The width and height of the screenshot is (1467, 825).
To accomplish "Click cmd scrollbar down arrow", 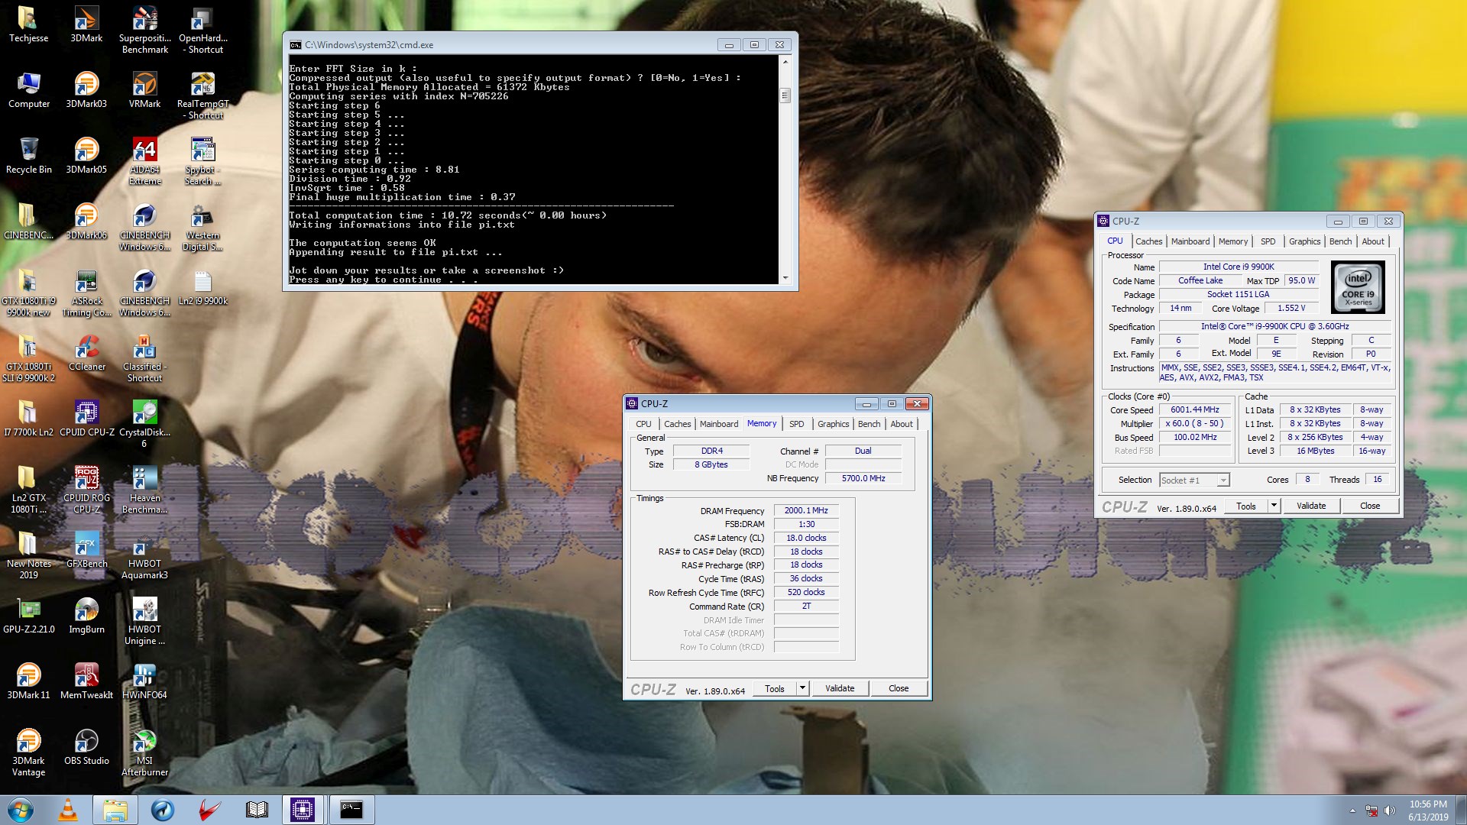I will pos(785,278).
